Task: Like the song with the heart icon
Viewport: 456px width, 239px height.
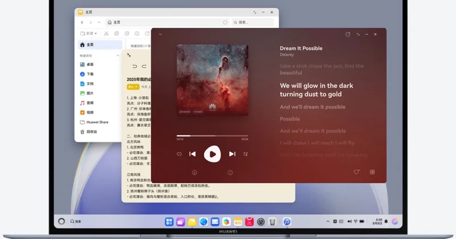Action: coord(357,172)
